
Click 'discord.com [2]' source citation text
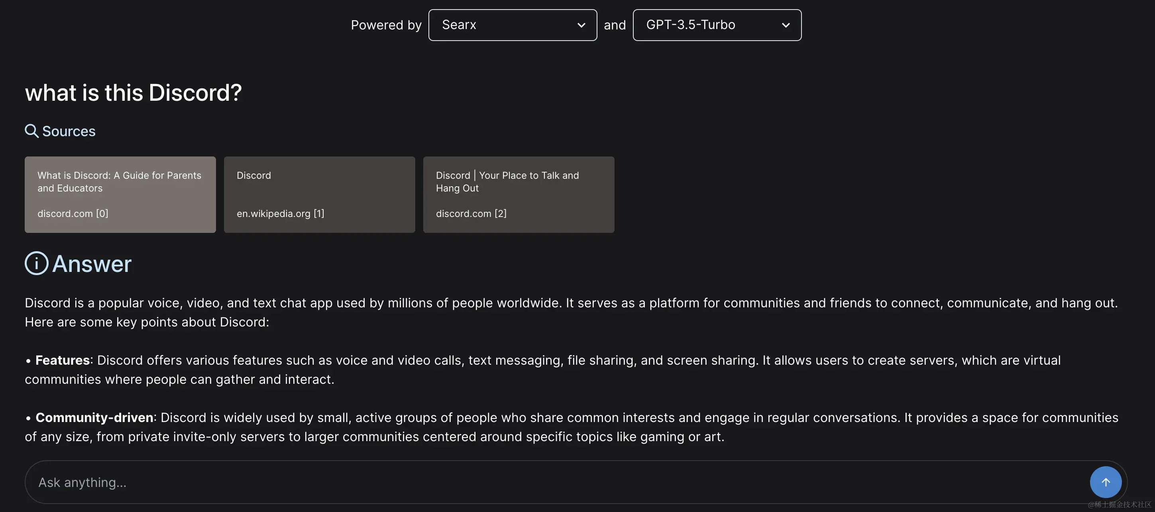471,214
